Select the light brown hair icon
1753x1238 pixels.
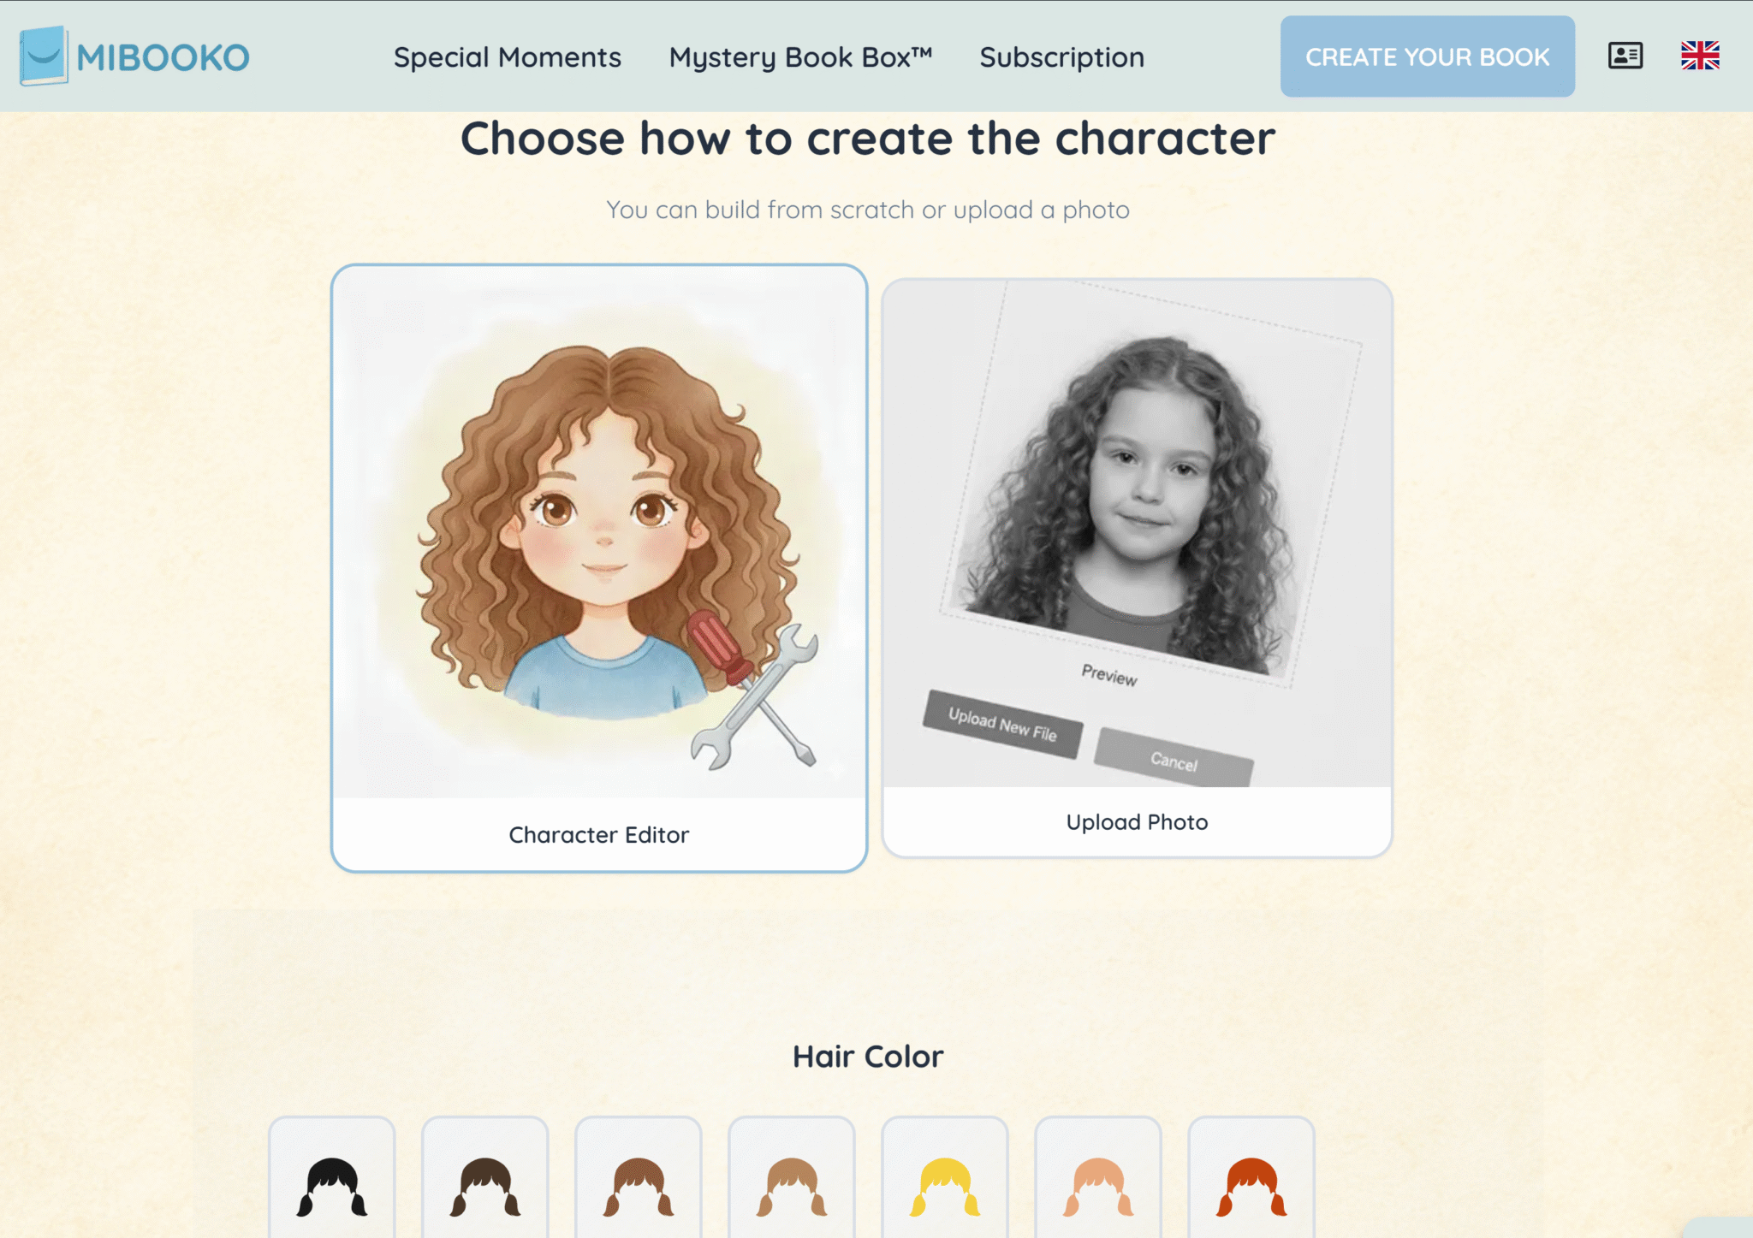click(x=792, y=1186)
